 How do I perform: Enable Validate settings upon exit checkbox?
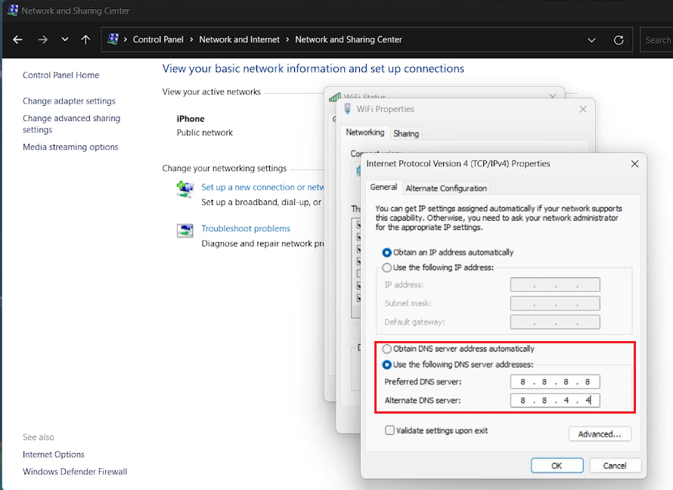pyautogui.click(x=389, y=431)
